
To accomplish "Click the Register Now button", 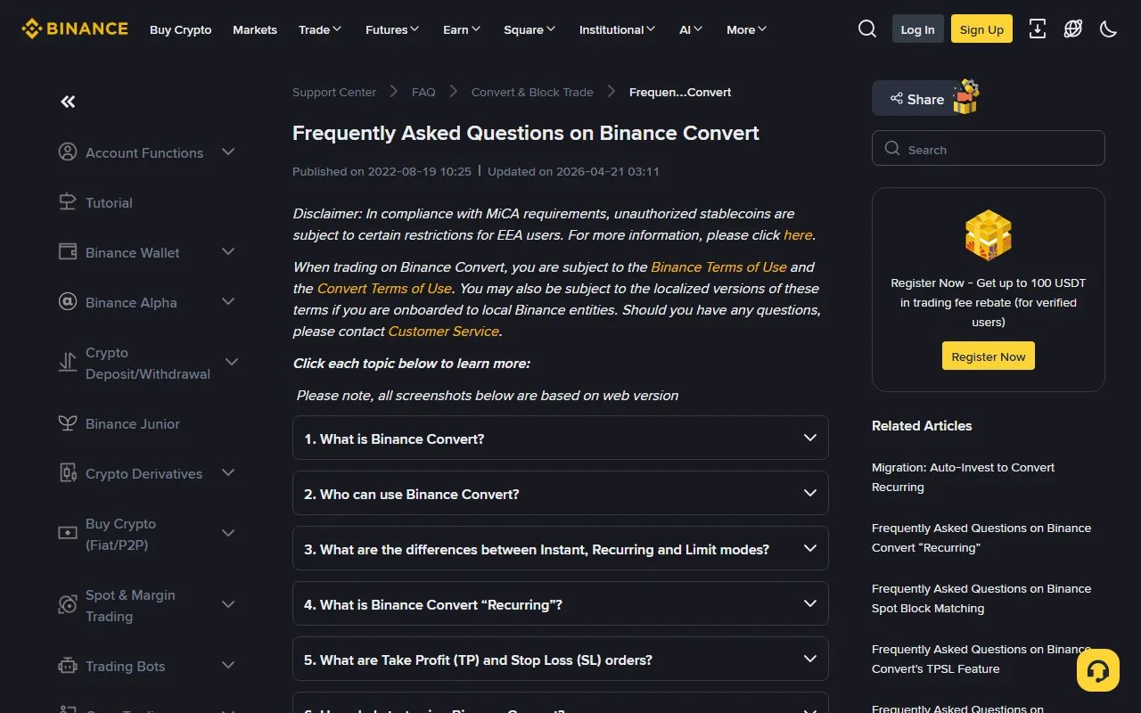I will click(x=989, y=356).
